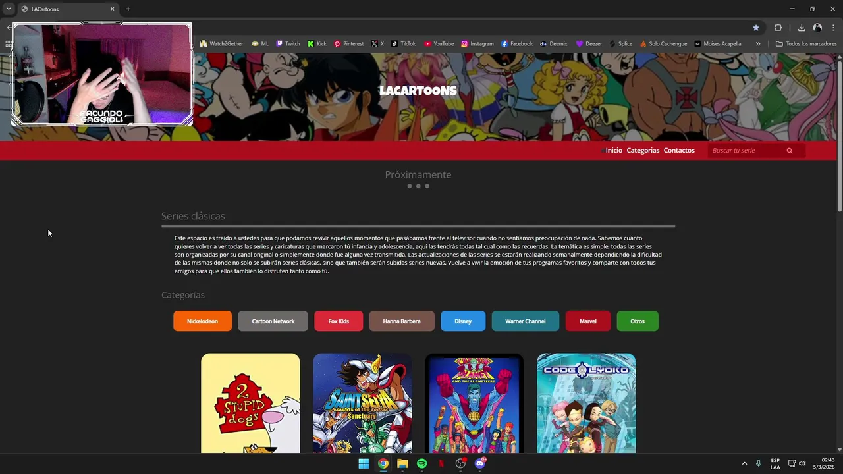Open the Instagram bookmark
This screenshot has height=474, width=843.
[477, 44]
